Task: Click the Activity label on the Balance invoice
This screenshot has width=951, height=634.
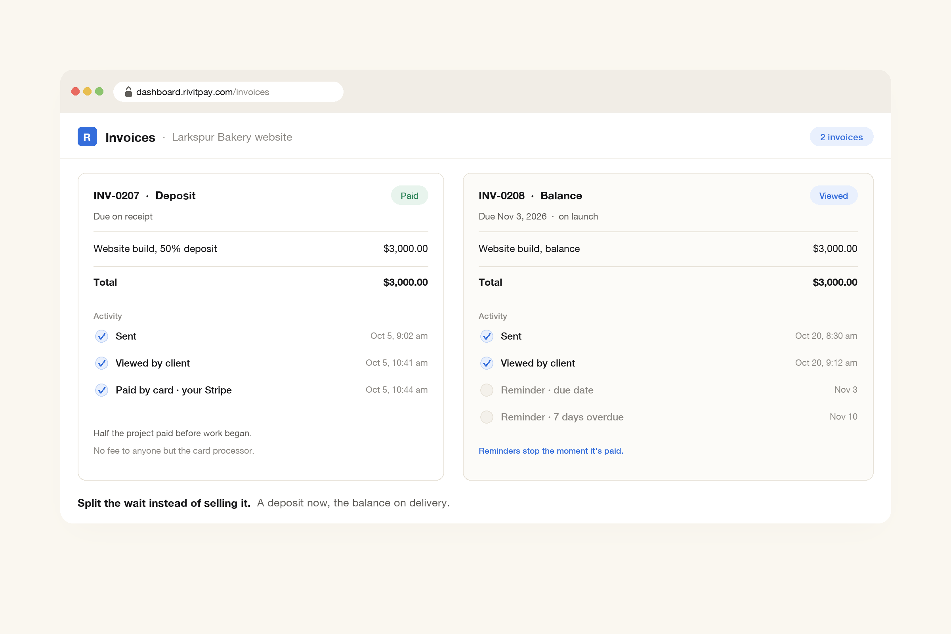Action: (x=493, y=316)
